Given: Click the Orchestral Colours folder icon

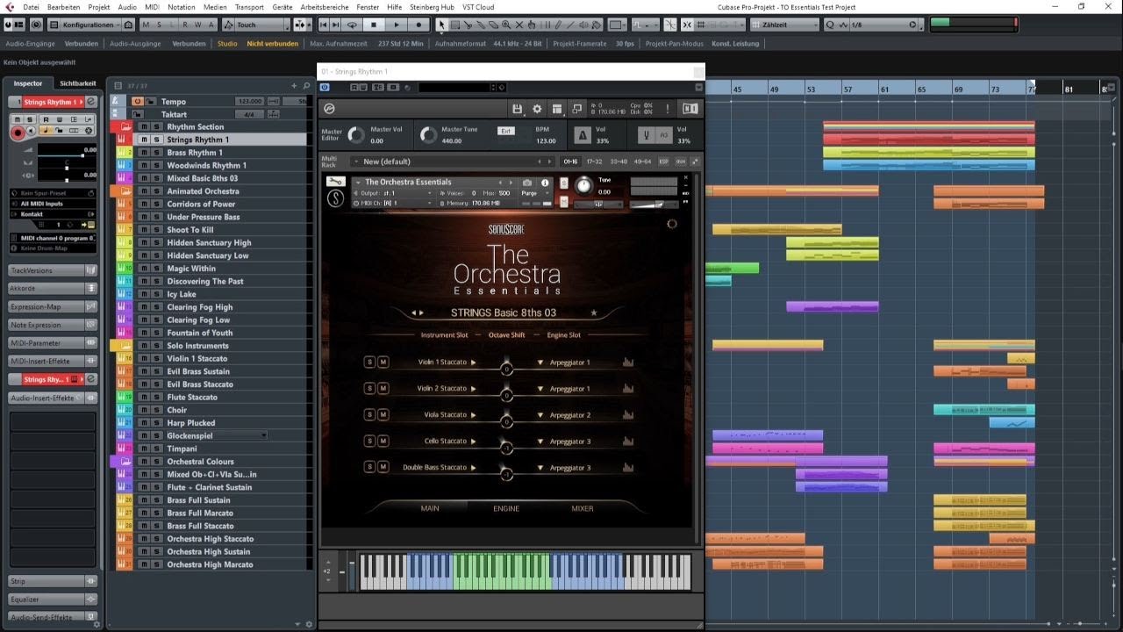Looking at the screenshot, I should click(125, 462).
